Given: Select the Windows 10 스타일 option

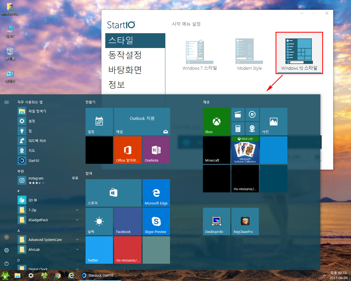Looking at the screenshot, I should (299, 53).
